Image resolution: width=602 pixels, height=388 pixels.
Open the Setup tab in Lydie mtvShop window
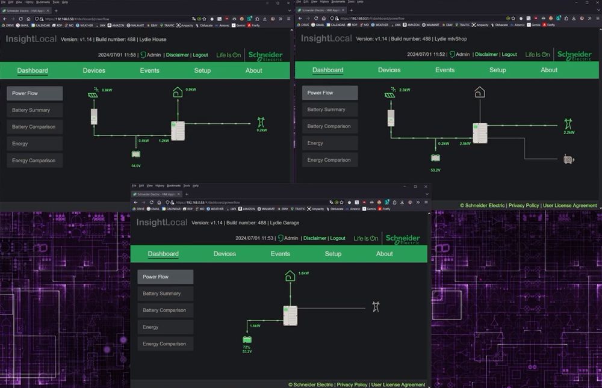point(497,70)
